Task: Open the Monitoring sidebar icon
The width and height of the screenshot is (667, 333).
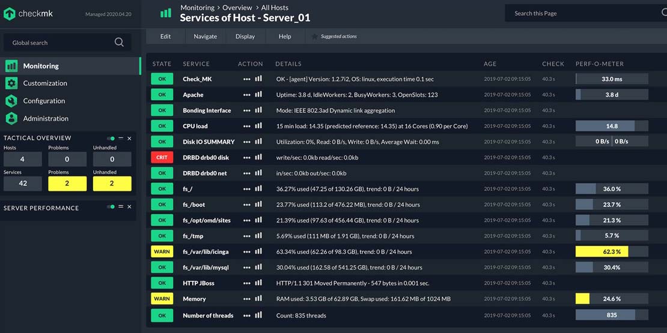Action: coord(11,66)
